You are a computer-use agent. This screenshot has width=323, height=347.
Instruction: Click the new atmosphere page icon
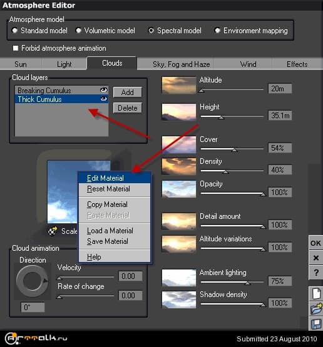click(x=316, y=294)
